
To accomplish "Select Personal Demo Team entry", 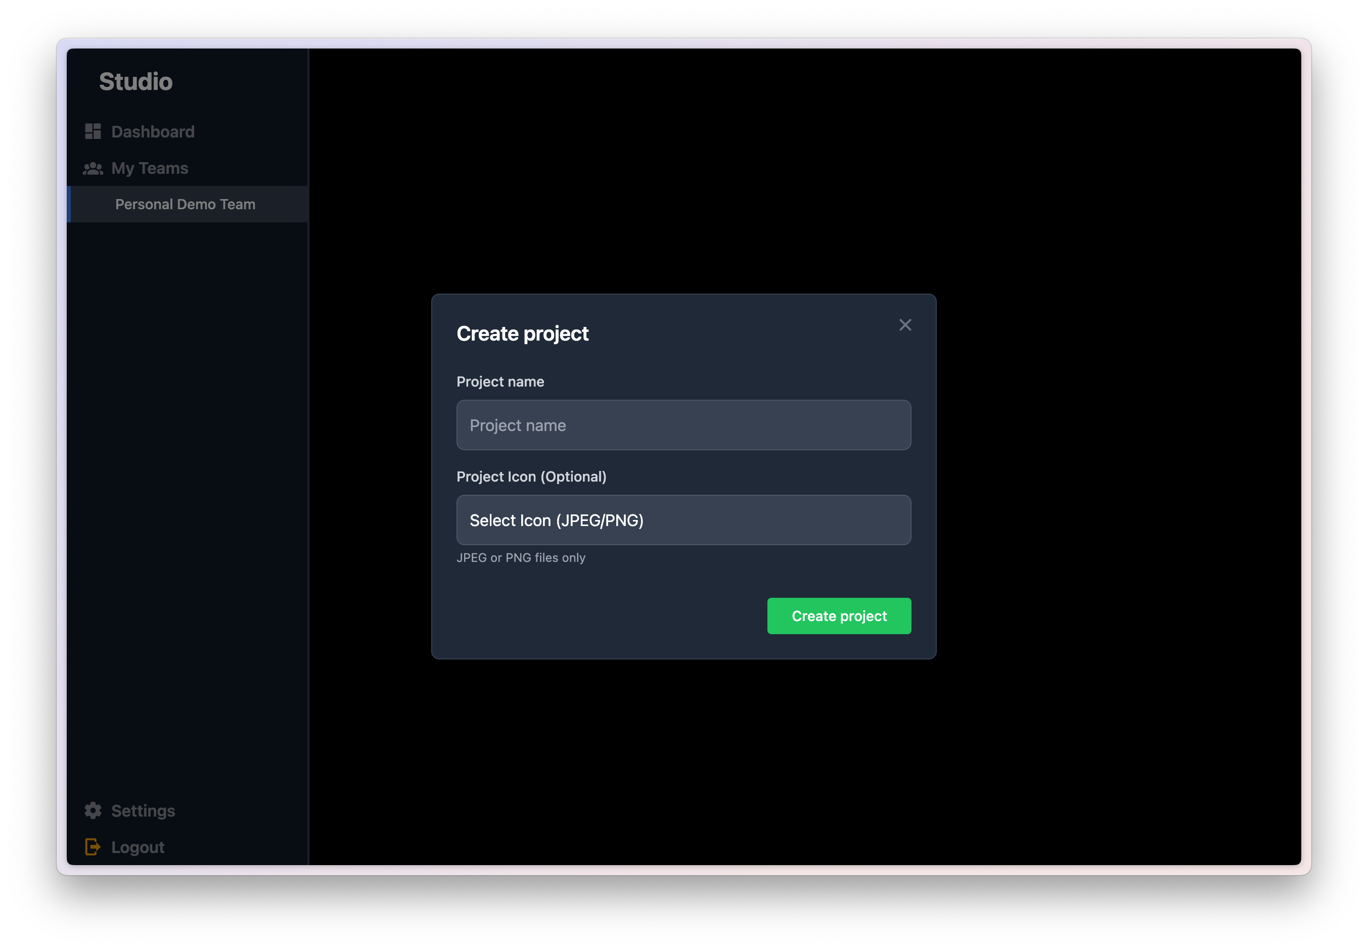I will 185,204.
